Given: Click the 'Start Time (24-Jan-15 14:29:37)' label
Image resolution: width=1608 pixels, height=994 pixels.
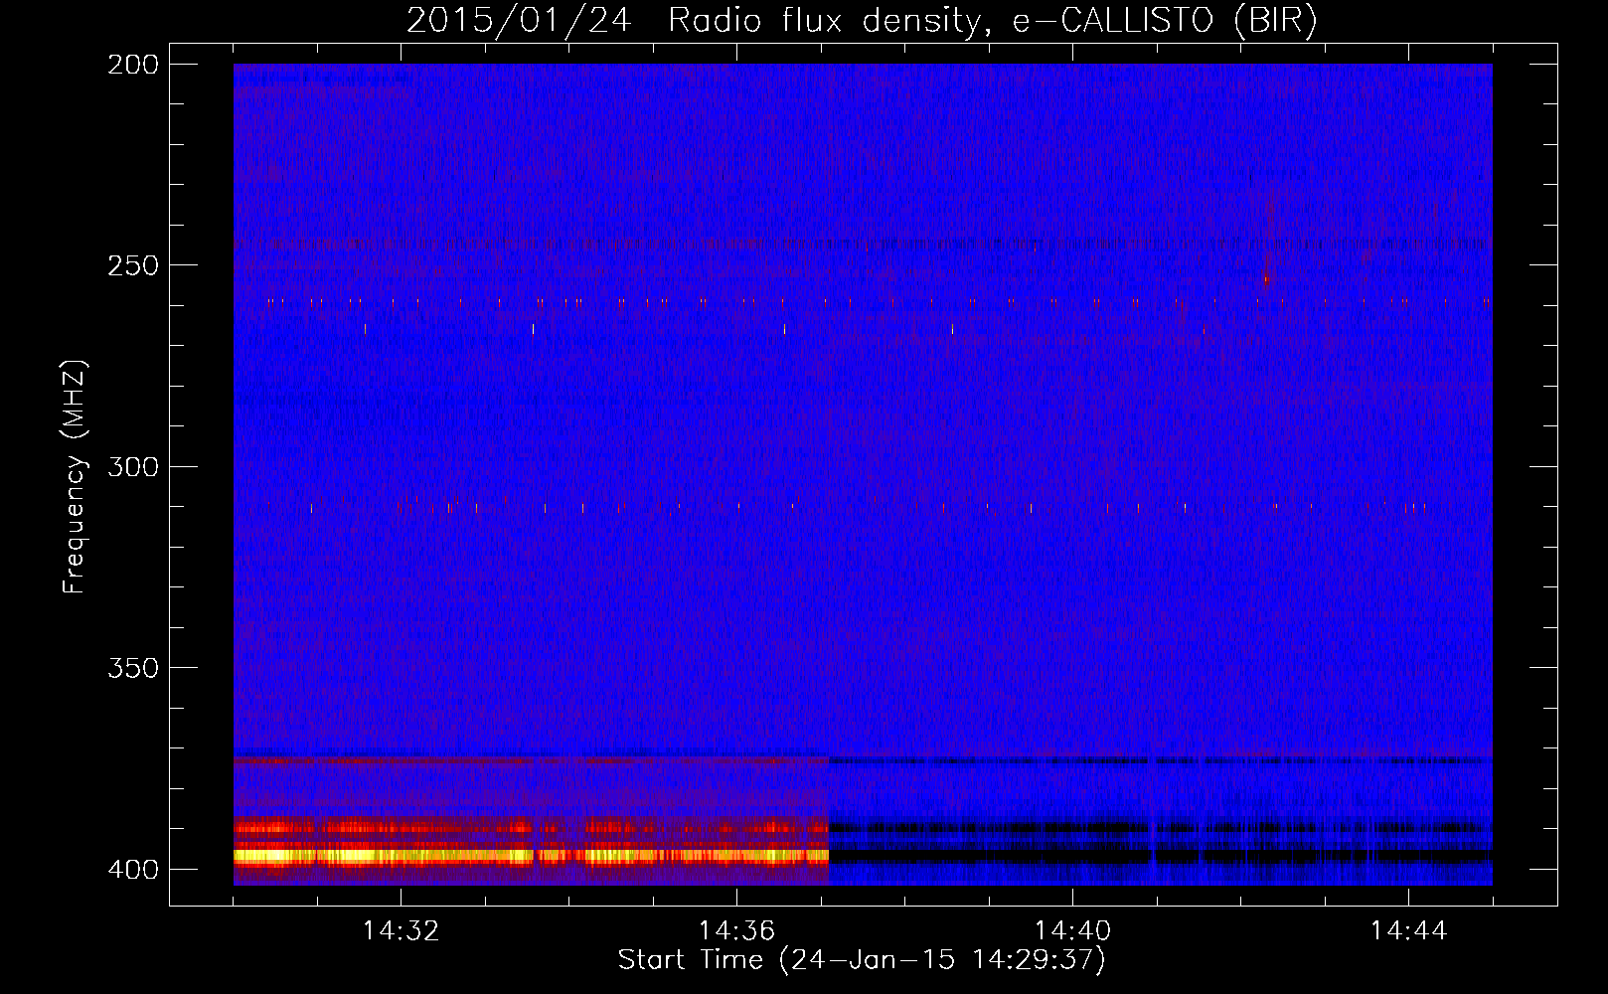Looking at the screenshot, I should click(862, 960).
